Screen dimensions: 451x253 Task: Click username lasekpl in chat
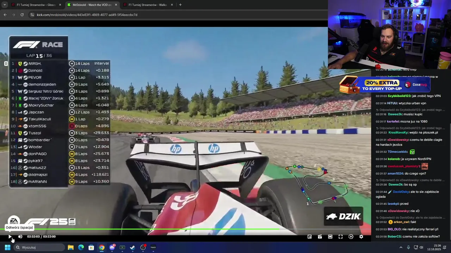tap(393, 204)
